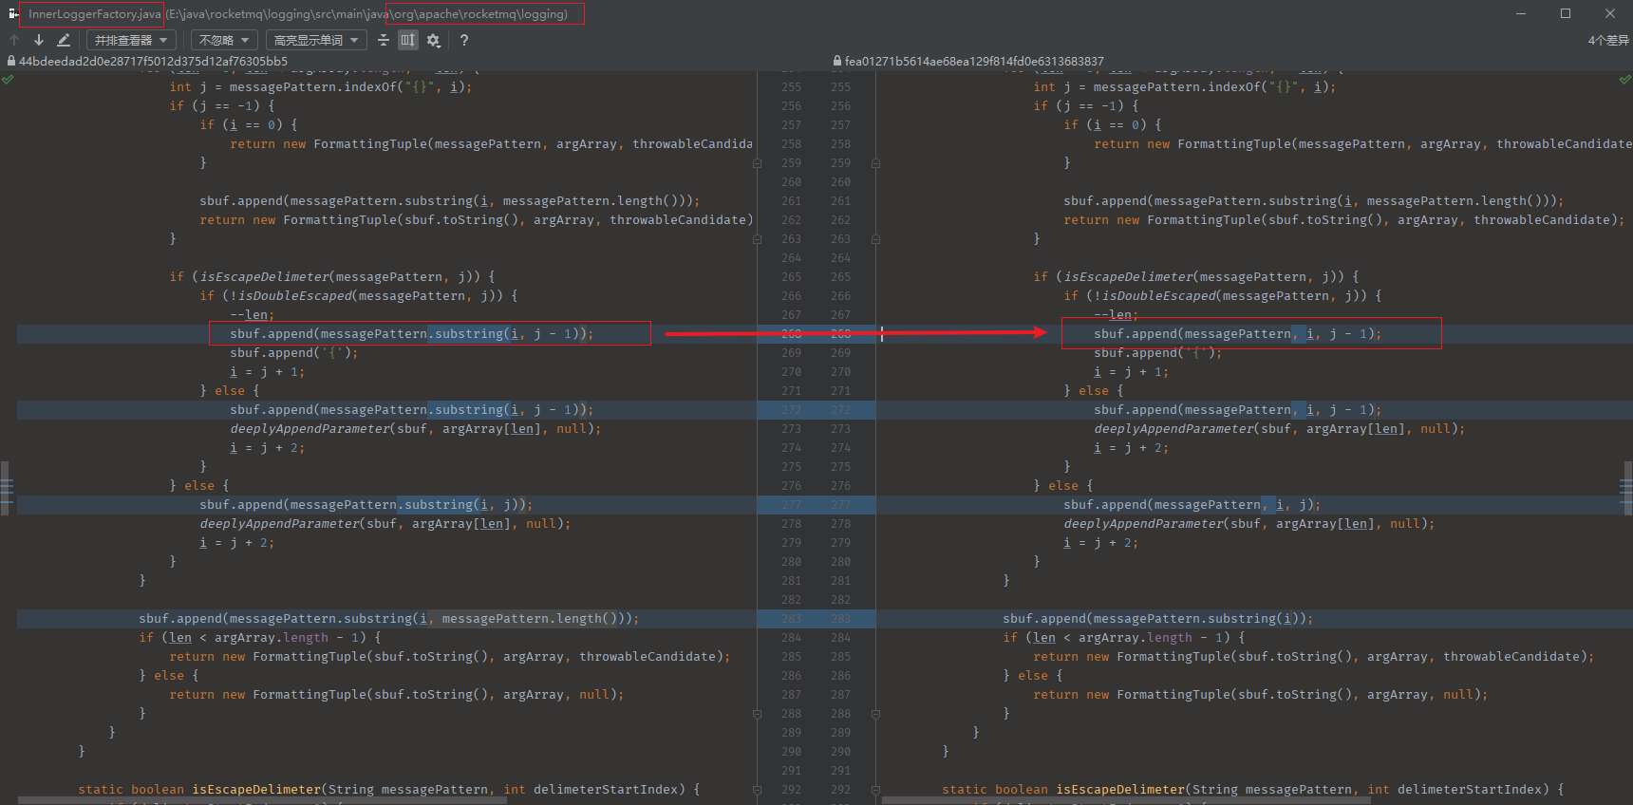Screen dimensions: 1633x805
Task: Collapse right fold marker at line 288
Action: click(x=875, y=714)
